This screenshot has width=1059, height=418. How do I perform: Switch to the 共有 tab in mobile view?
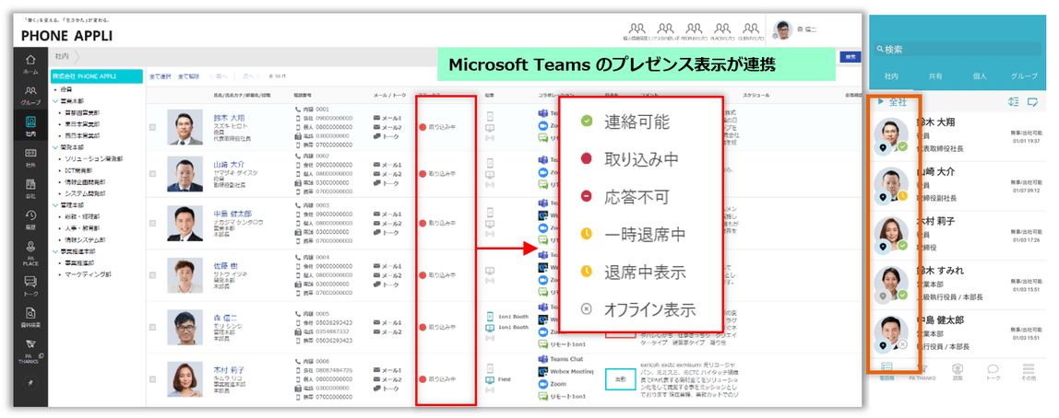point(935,76)
